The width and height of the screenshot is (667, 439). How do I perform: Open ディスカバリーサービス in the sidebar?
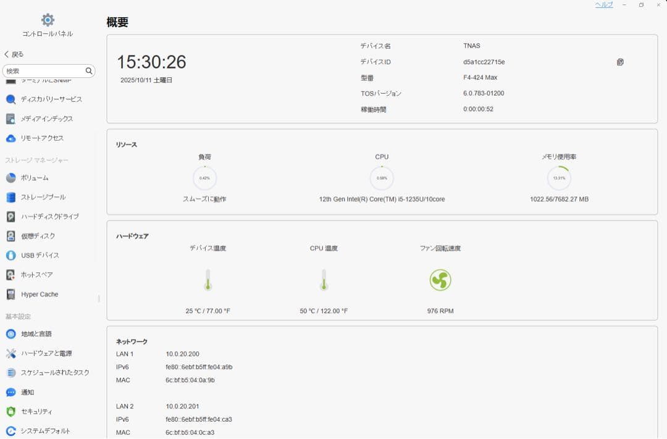pos(51,99)
